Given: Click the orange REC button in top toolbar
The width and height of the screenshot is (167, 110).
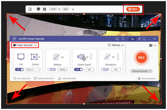Looking at the screenshot, I should coord(133,9).
